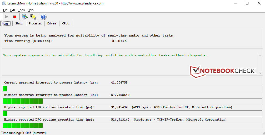Image resolution: width=265 pixels, height=135 pixels.
Task: Close the LatencyMon window
Action: [259, 3]
